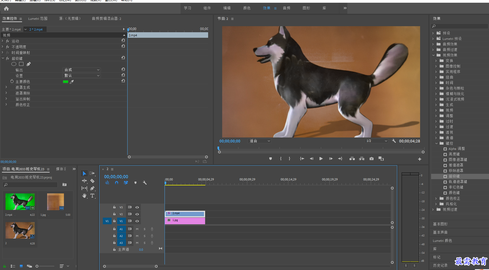The height and width of the screenshot is (270, 489).
Task: Go to In point
Action: pos(302,159)
